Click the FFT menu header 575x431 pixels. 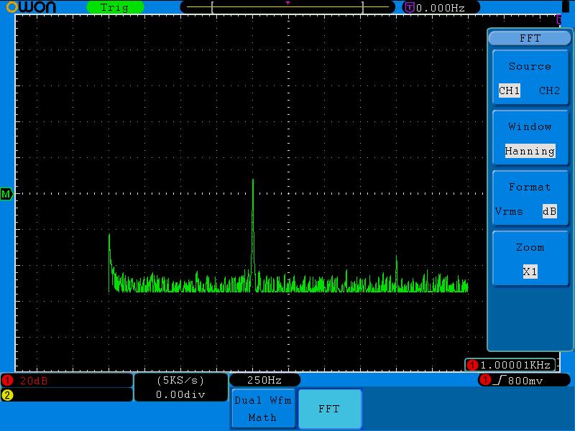(530, 38)
